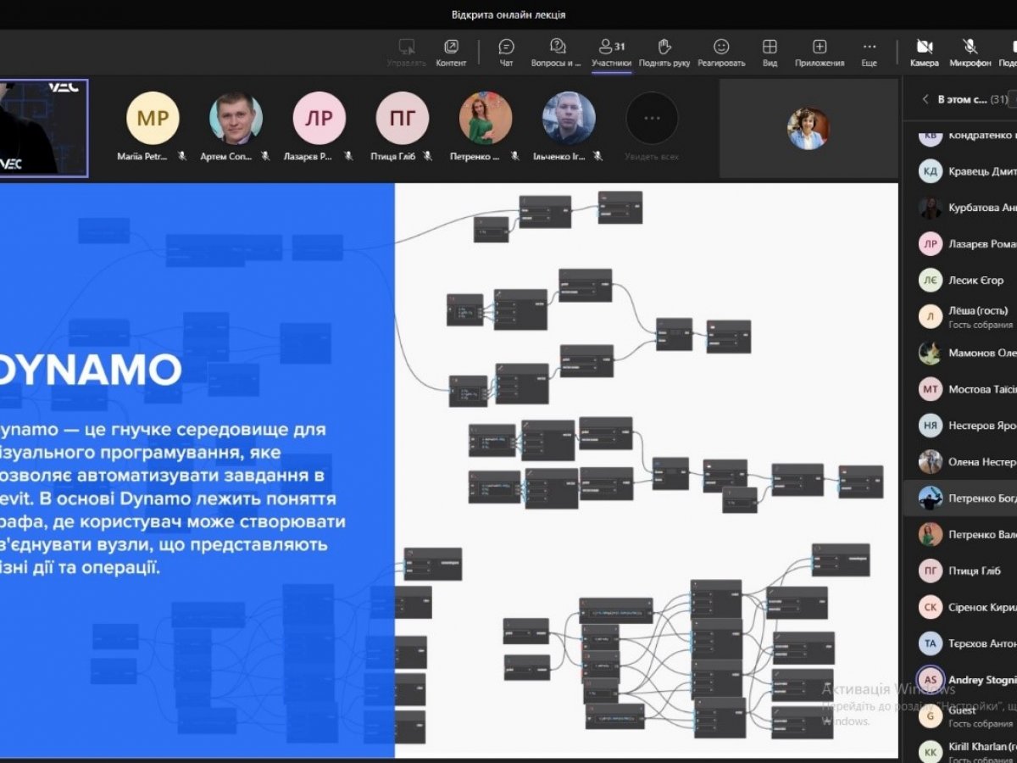1017x763 pixels.
Task: Click the КД avatar in the list
Action: pos(931,171)
